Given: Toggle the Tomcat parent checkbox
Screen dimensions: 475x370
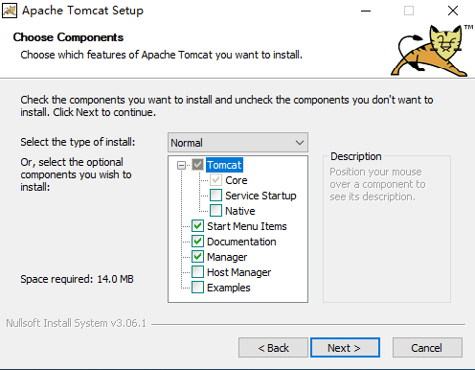Looking at the screenshot, I should pyautogui.click(x=197, y=165).
